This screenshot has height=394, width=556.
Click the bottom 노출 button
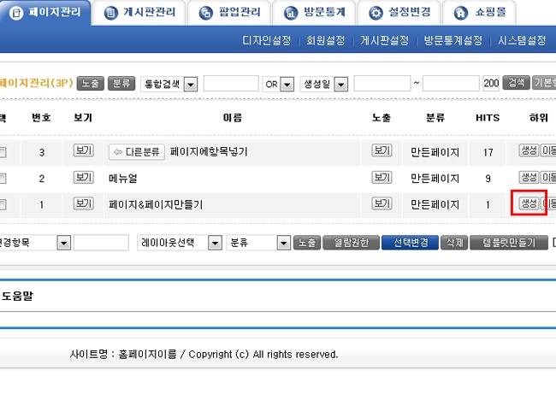307,243
